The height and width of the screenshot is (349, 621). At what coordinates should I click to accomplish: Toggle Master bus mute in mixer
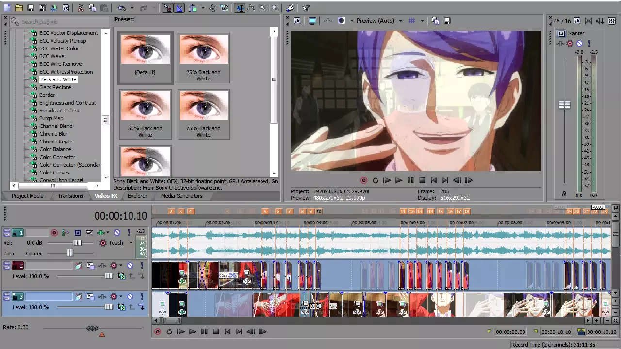(579, 44)
